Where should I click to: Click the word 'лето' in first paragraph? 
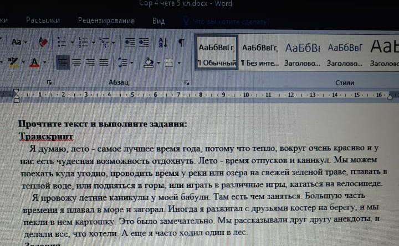[x=80, y=149]
